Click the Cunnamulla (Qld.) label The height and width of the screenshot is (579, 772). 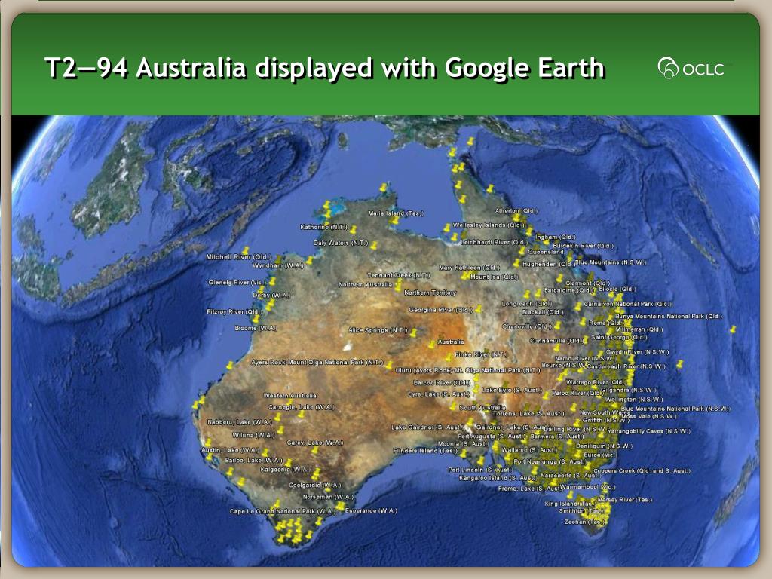point(556,341)
